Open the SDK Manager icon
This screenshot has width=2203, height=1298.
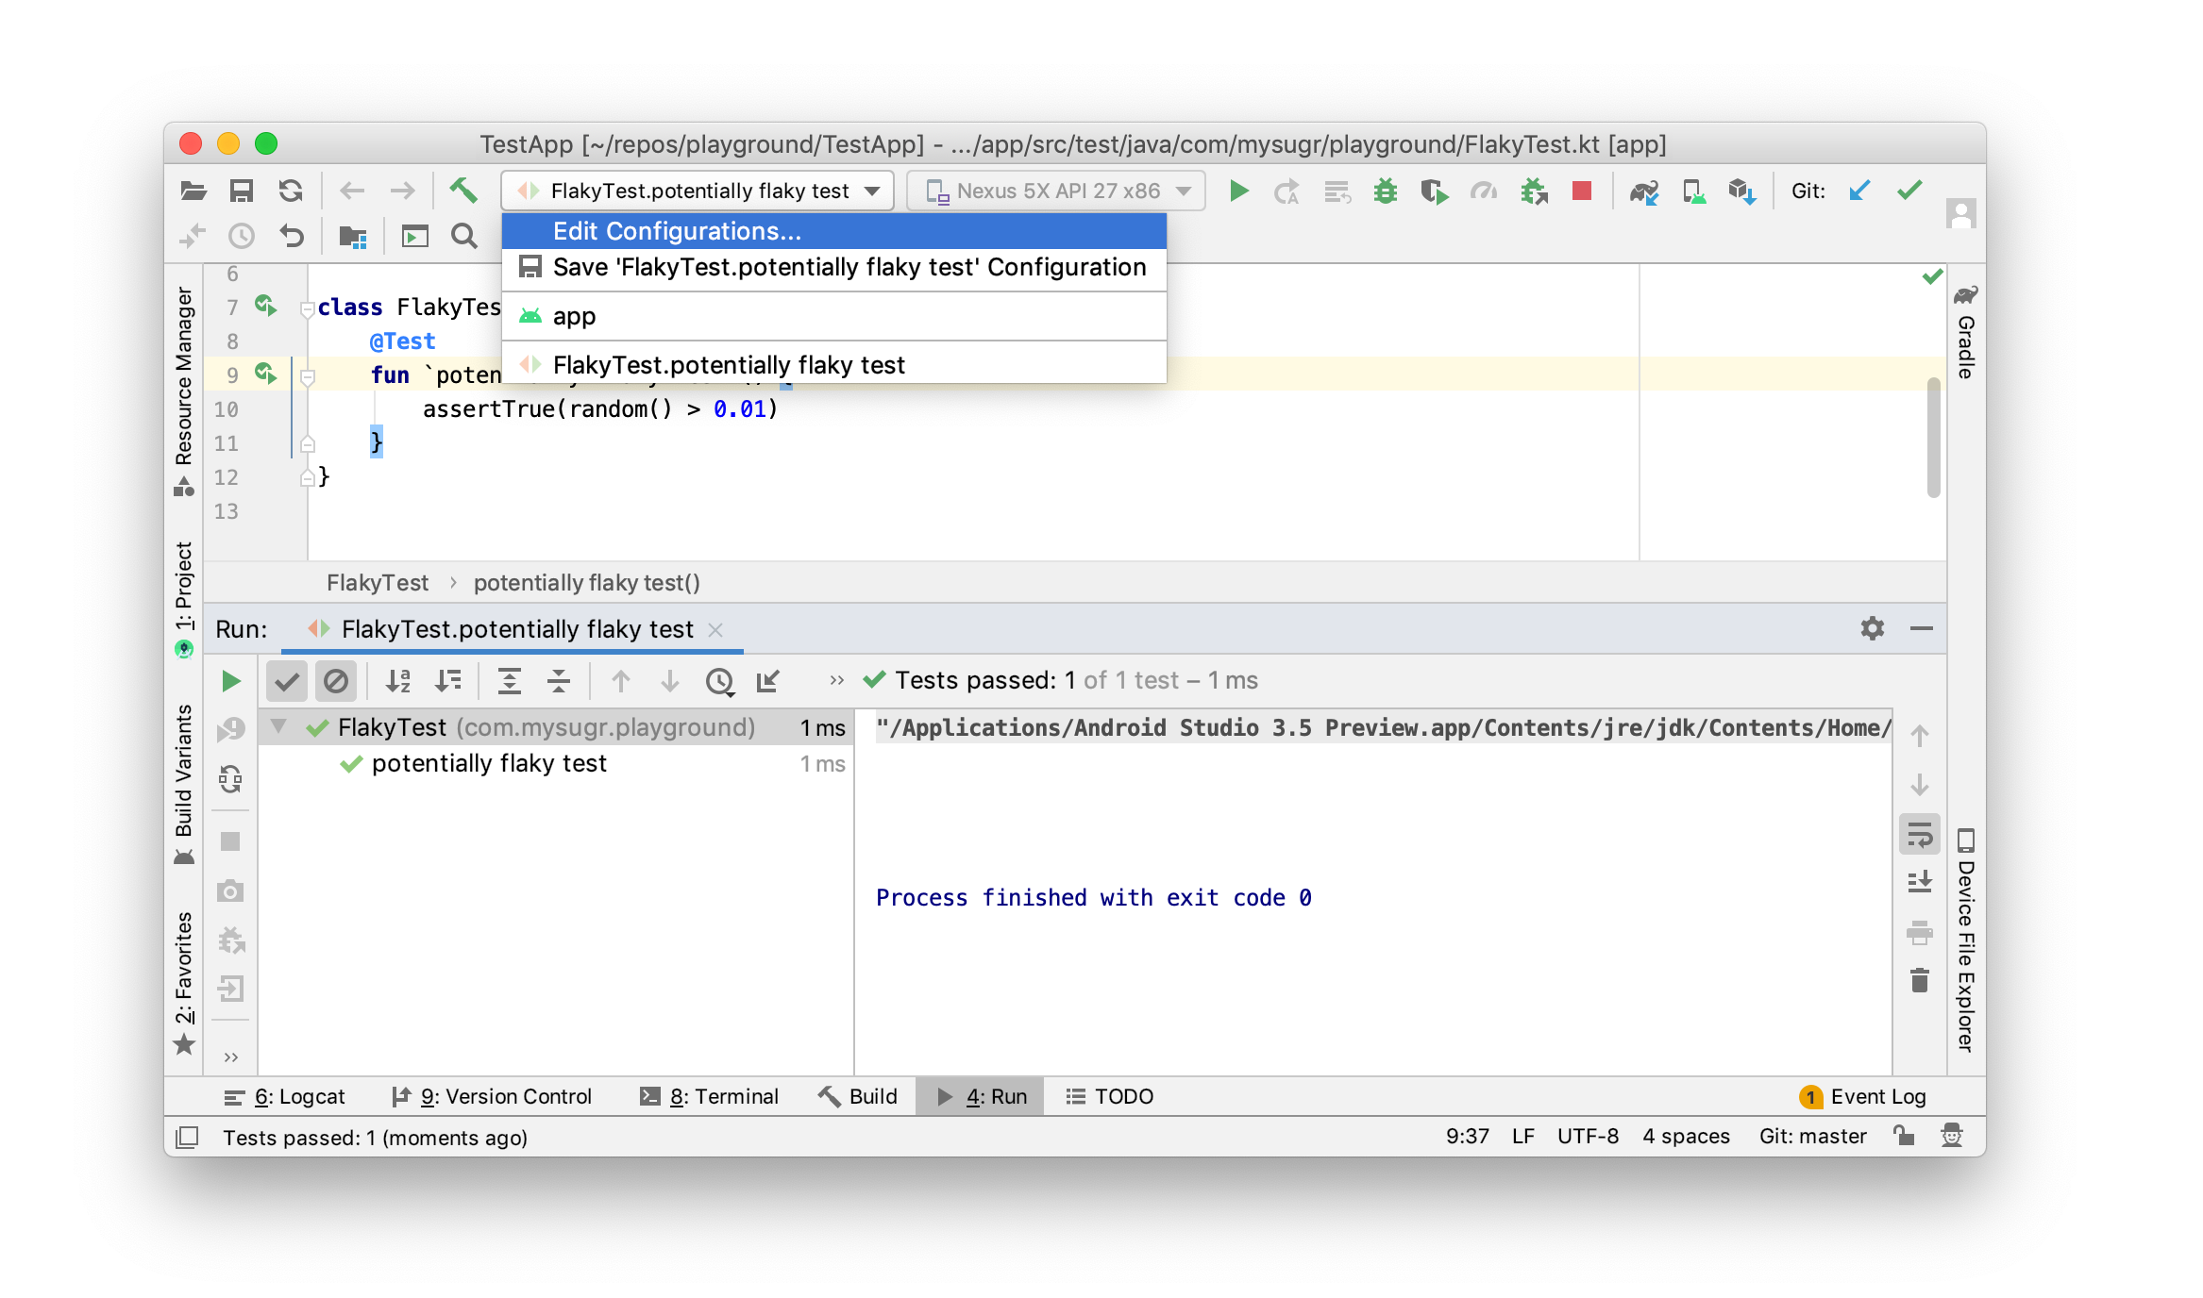pyautogui.click(x=1741, y=192)
